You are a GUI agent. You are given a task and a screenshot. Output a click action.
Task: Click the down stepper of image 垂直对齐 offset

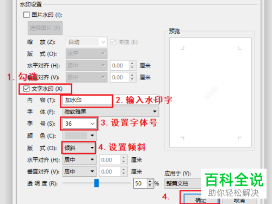(132, 79)
